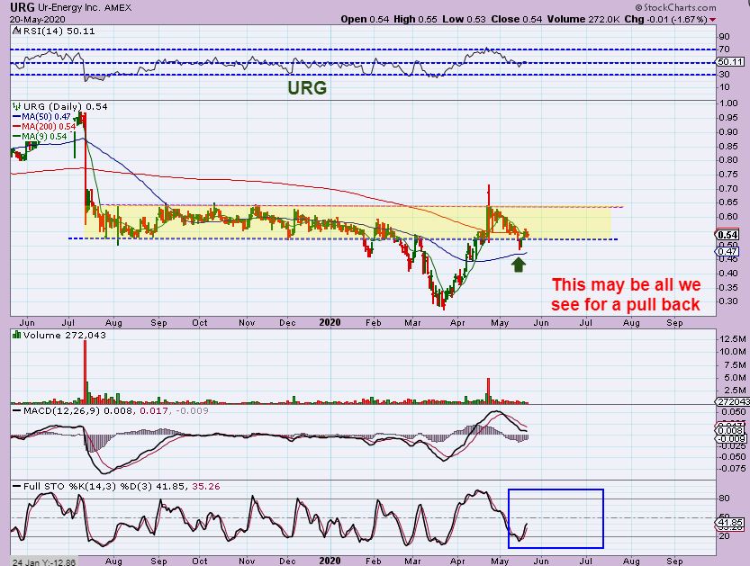Click the 20 level on stochastic axis
The width and height of the screenshot is (750, 566).
point(724,536)
